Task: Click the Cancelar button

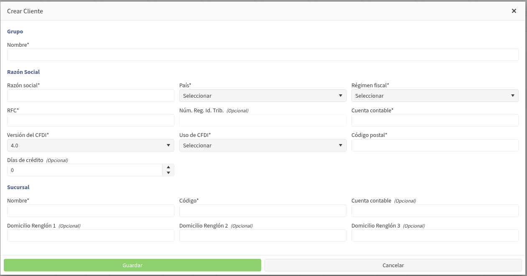Action: click(x=393, y=265)
